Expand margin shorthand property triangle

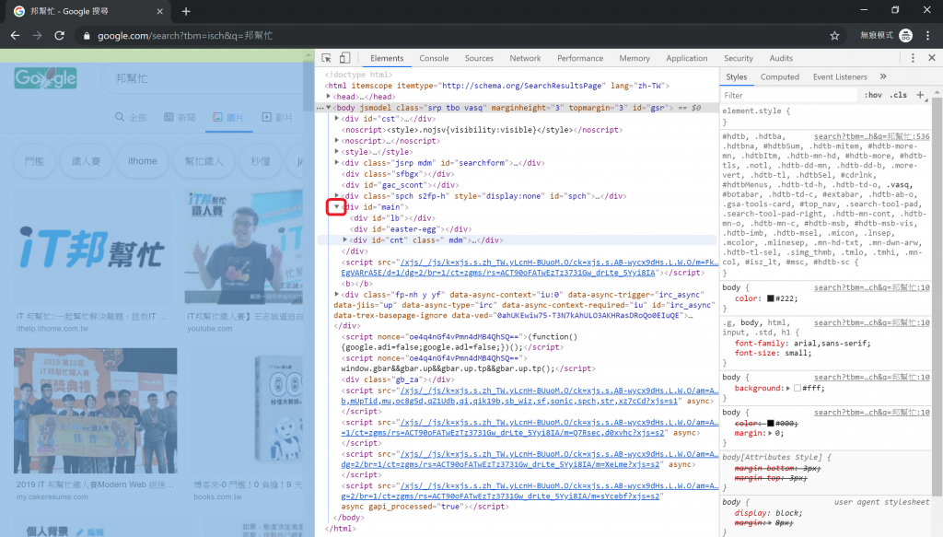coord(770,433)
